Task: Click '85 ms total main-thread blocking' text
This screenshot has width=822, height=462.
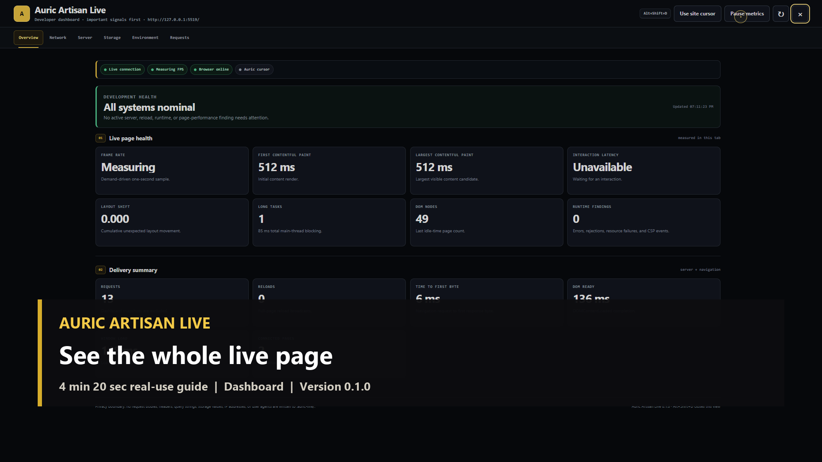Action: [x=290, y=231]
